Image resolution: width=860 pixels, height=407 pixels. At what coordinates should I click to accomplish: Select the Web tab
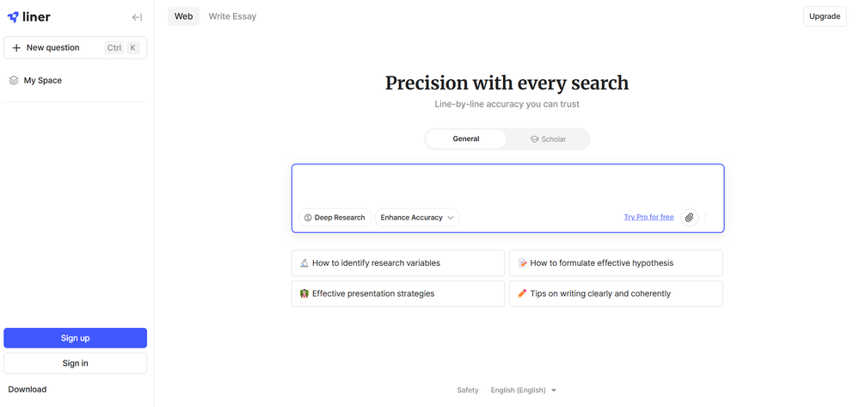click(183, 16)
